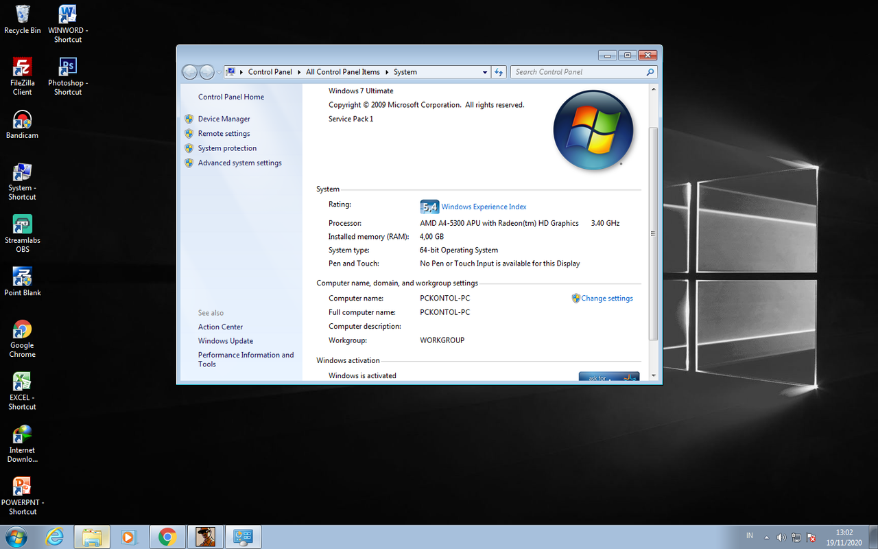The height and width of the screenshot is (549, 878).
Task: Select the Bandicam desktop icon
Action: point(22,124)
